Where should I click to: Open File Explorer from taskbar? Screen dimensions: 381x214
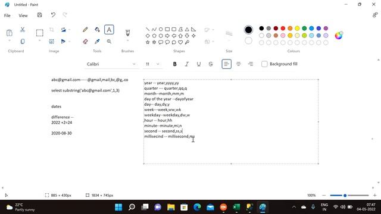point(171,207)
